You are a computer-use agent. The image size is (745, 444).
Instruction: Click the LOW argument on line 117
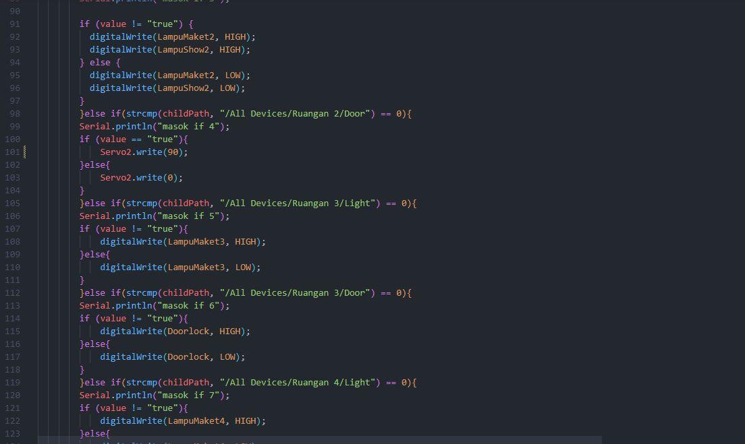pos(227,356)
